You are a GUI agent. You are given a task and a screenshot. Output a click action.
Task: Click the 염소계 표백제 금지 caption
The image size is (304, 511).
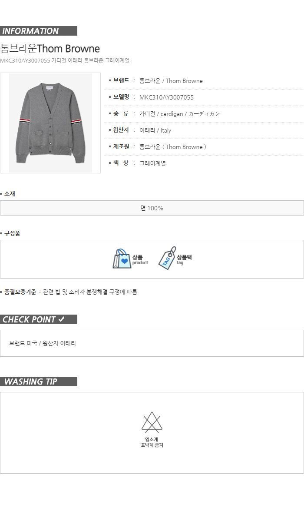pyautogui.click(x=152, y=442)
